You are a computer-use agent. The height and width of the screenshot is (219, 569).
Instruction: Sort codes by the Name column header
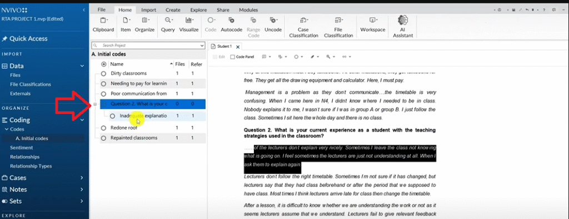[x=117, y=64]
